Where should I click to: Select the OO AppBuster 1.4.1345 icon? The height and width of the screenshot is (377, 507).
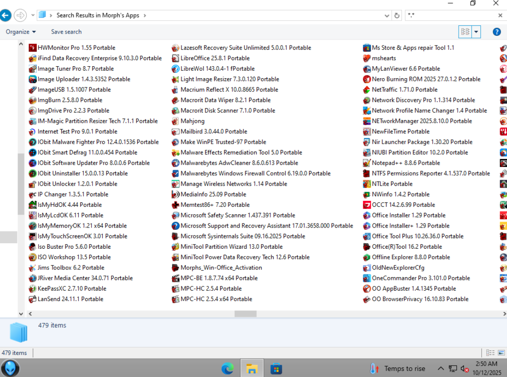[x=367, y=289]
